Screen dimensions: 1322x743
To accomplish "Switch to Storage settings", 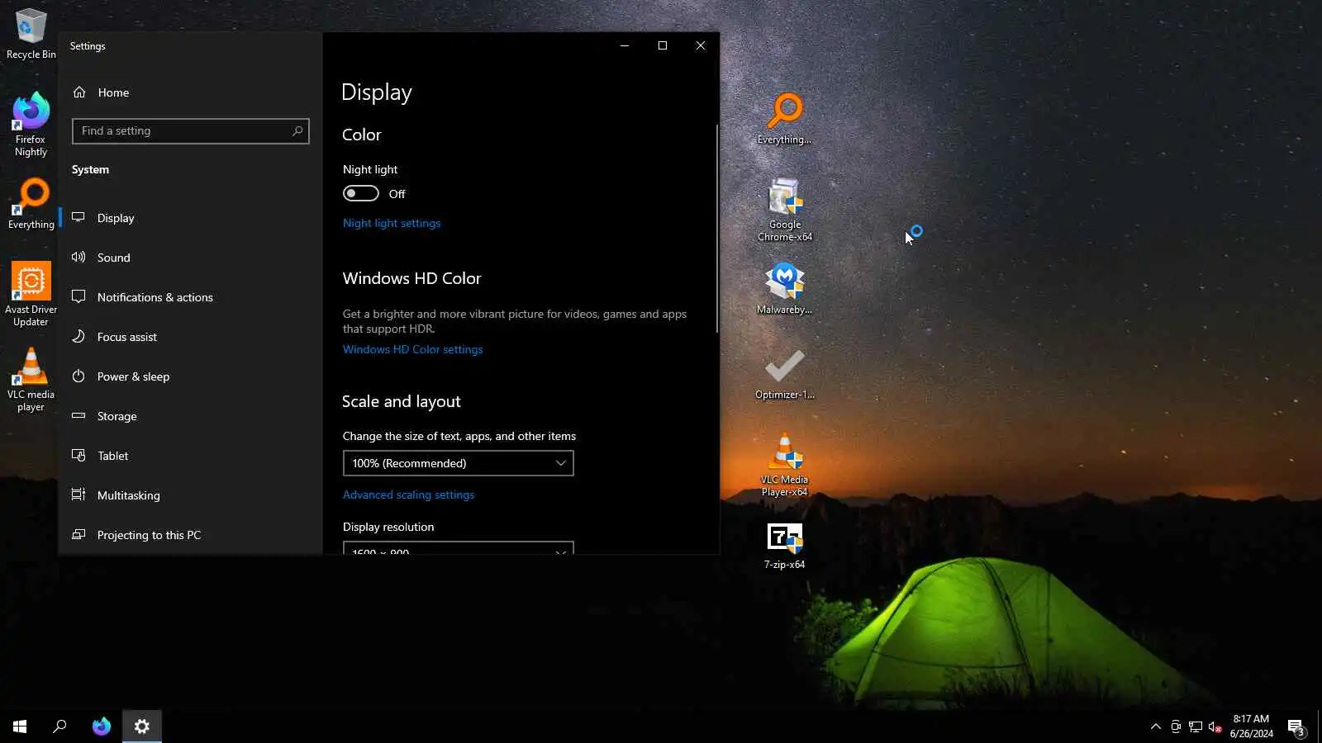I will (191, 416).
